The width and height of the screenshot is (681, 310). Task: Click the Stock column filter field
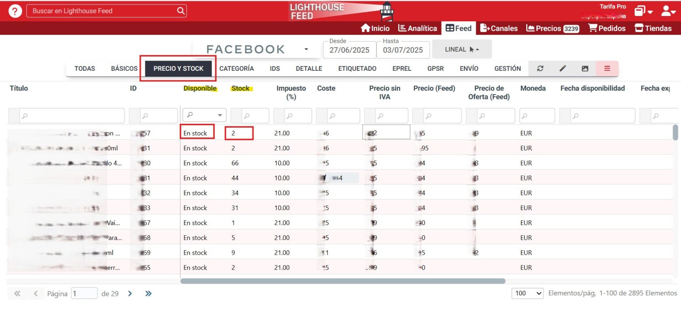click(x=255, y=116)
